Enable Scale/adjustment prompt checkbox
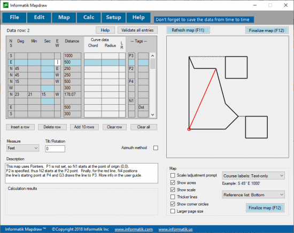 pos(173,175)
